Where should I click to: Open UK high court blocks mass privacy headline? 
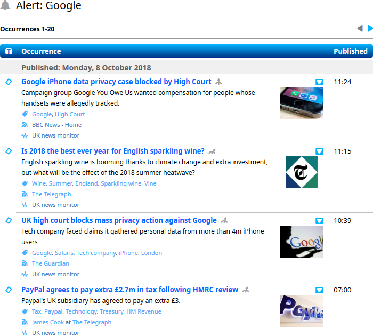click(x=119, y=220)
